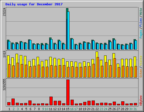
Task: Click day 13 on the x-axis
Action: click(x=59, y=109)
